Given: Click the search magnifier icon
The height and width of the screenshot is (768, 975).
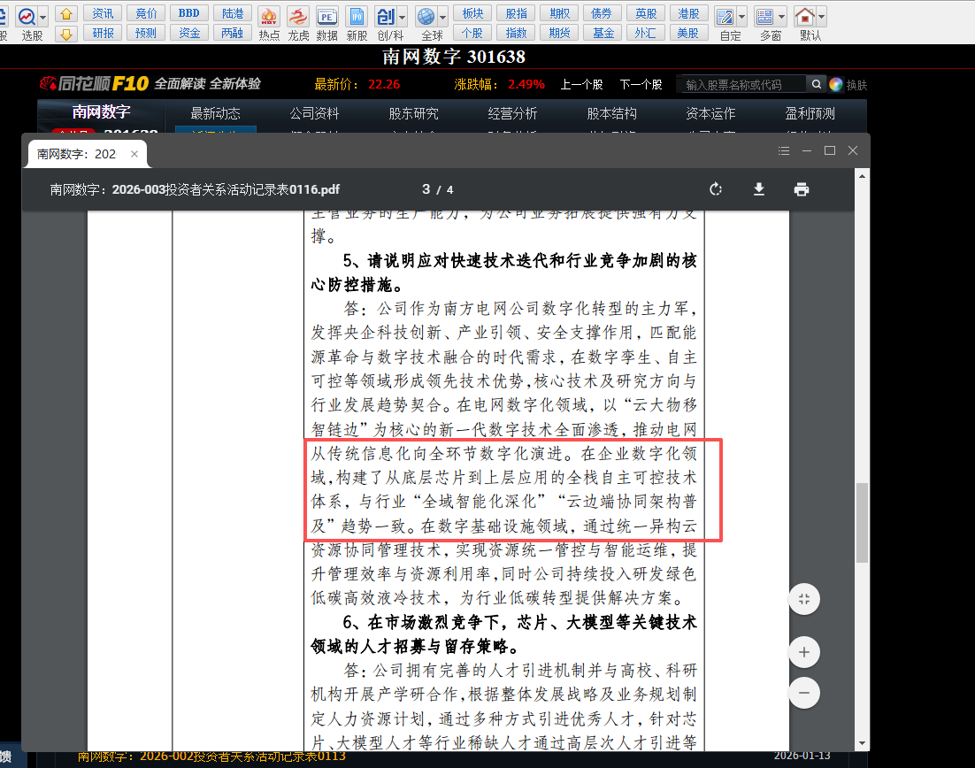Looking at the screenshot, I should coord(817,84).
